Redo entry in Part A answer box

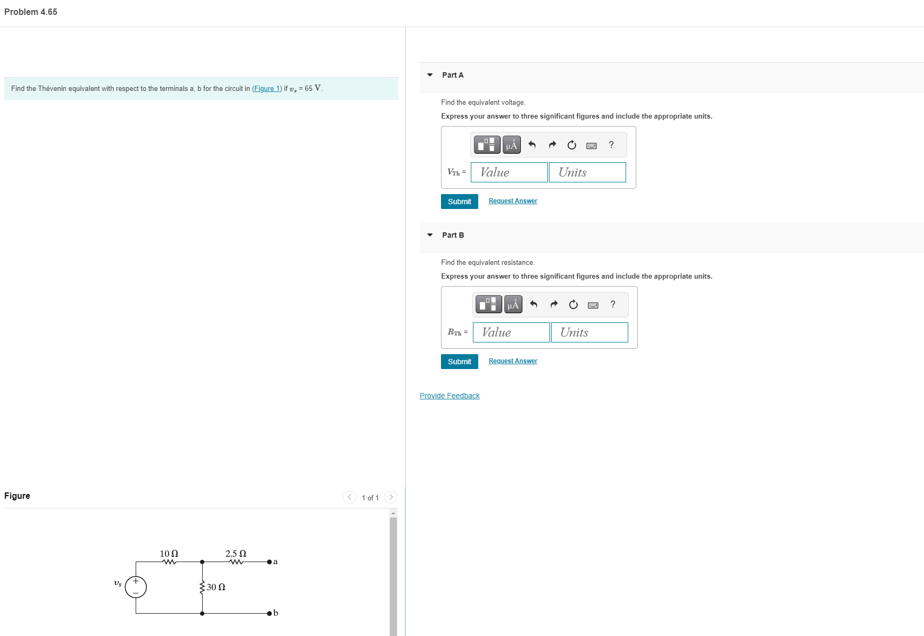click(552, 145)
